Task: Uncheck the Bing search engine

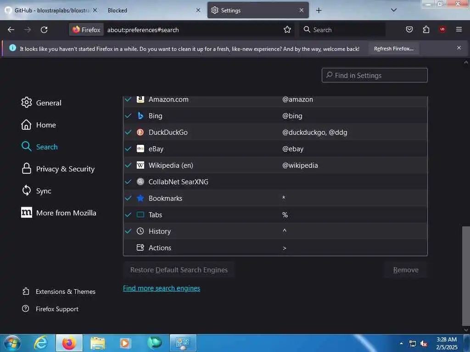Action: click(x=128, y=116)
